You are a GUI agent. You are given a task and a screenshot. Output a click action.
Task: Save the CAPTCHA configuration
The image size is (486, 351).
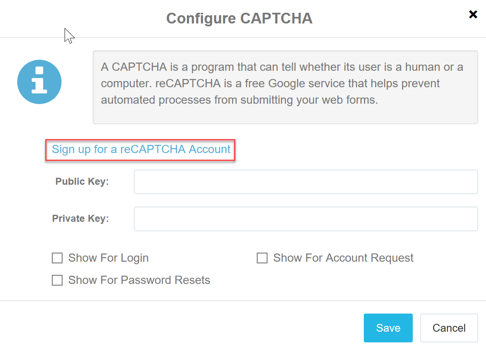[388, 328]
